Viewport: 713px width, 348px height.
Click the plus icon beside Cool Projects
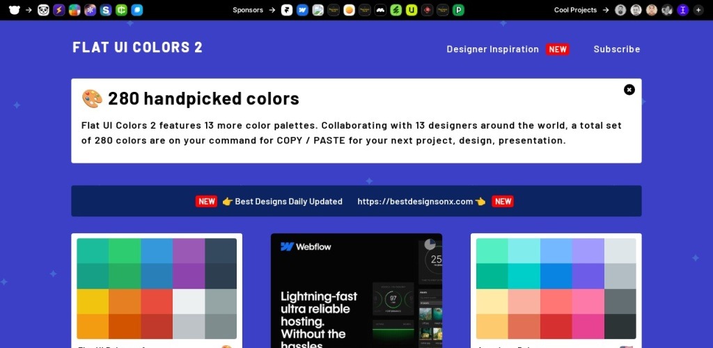[698, 10]
